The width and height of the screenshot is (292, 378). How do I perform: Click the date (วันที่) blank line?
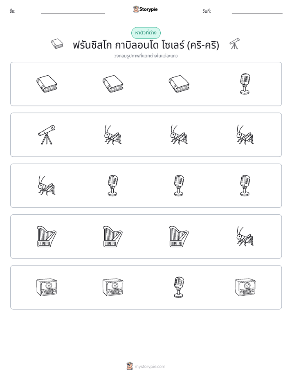[x=257, y=13]
